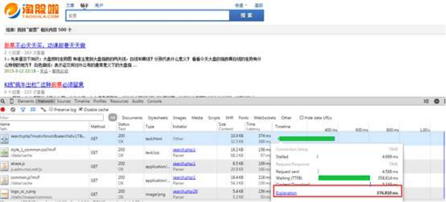Open the search.php initiator link for logo_sc_s.png
This screenshot has width=446, height=202.
click(x=185, y=191)
